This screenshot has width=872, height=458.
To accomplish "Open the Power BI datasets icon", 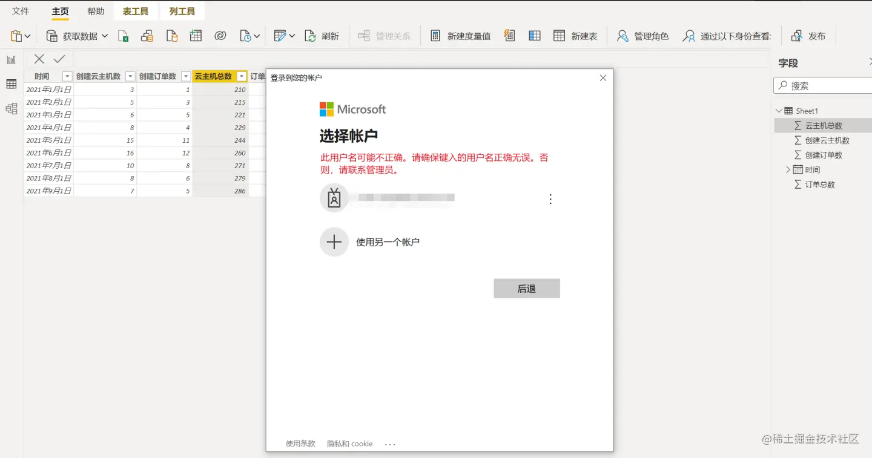I will click(147, 36).
